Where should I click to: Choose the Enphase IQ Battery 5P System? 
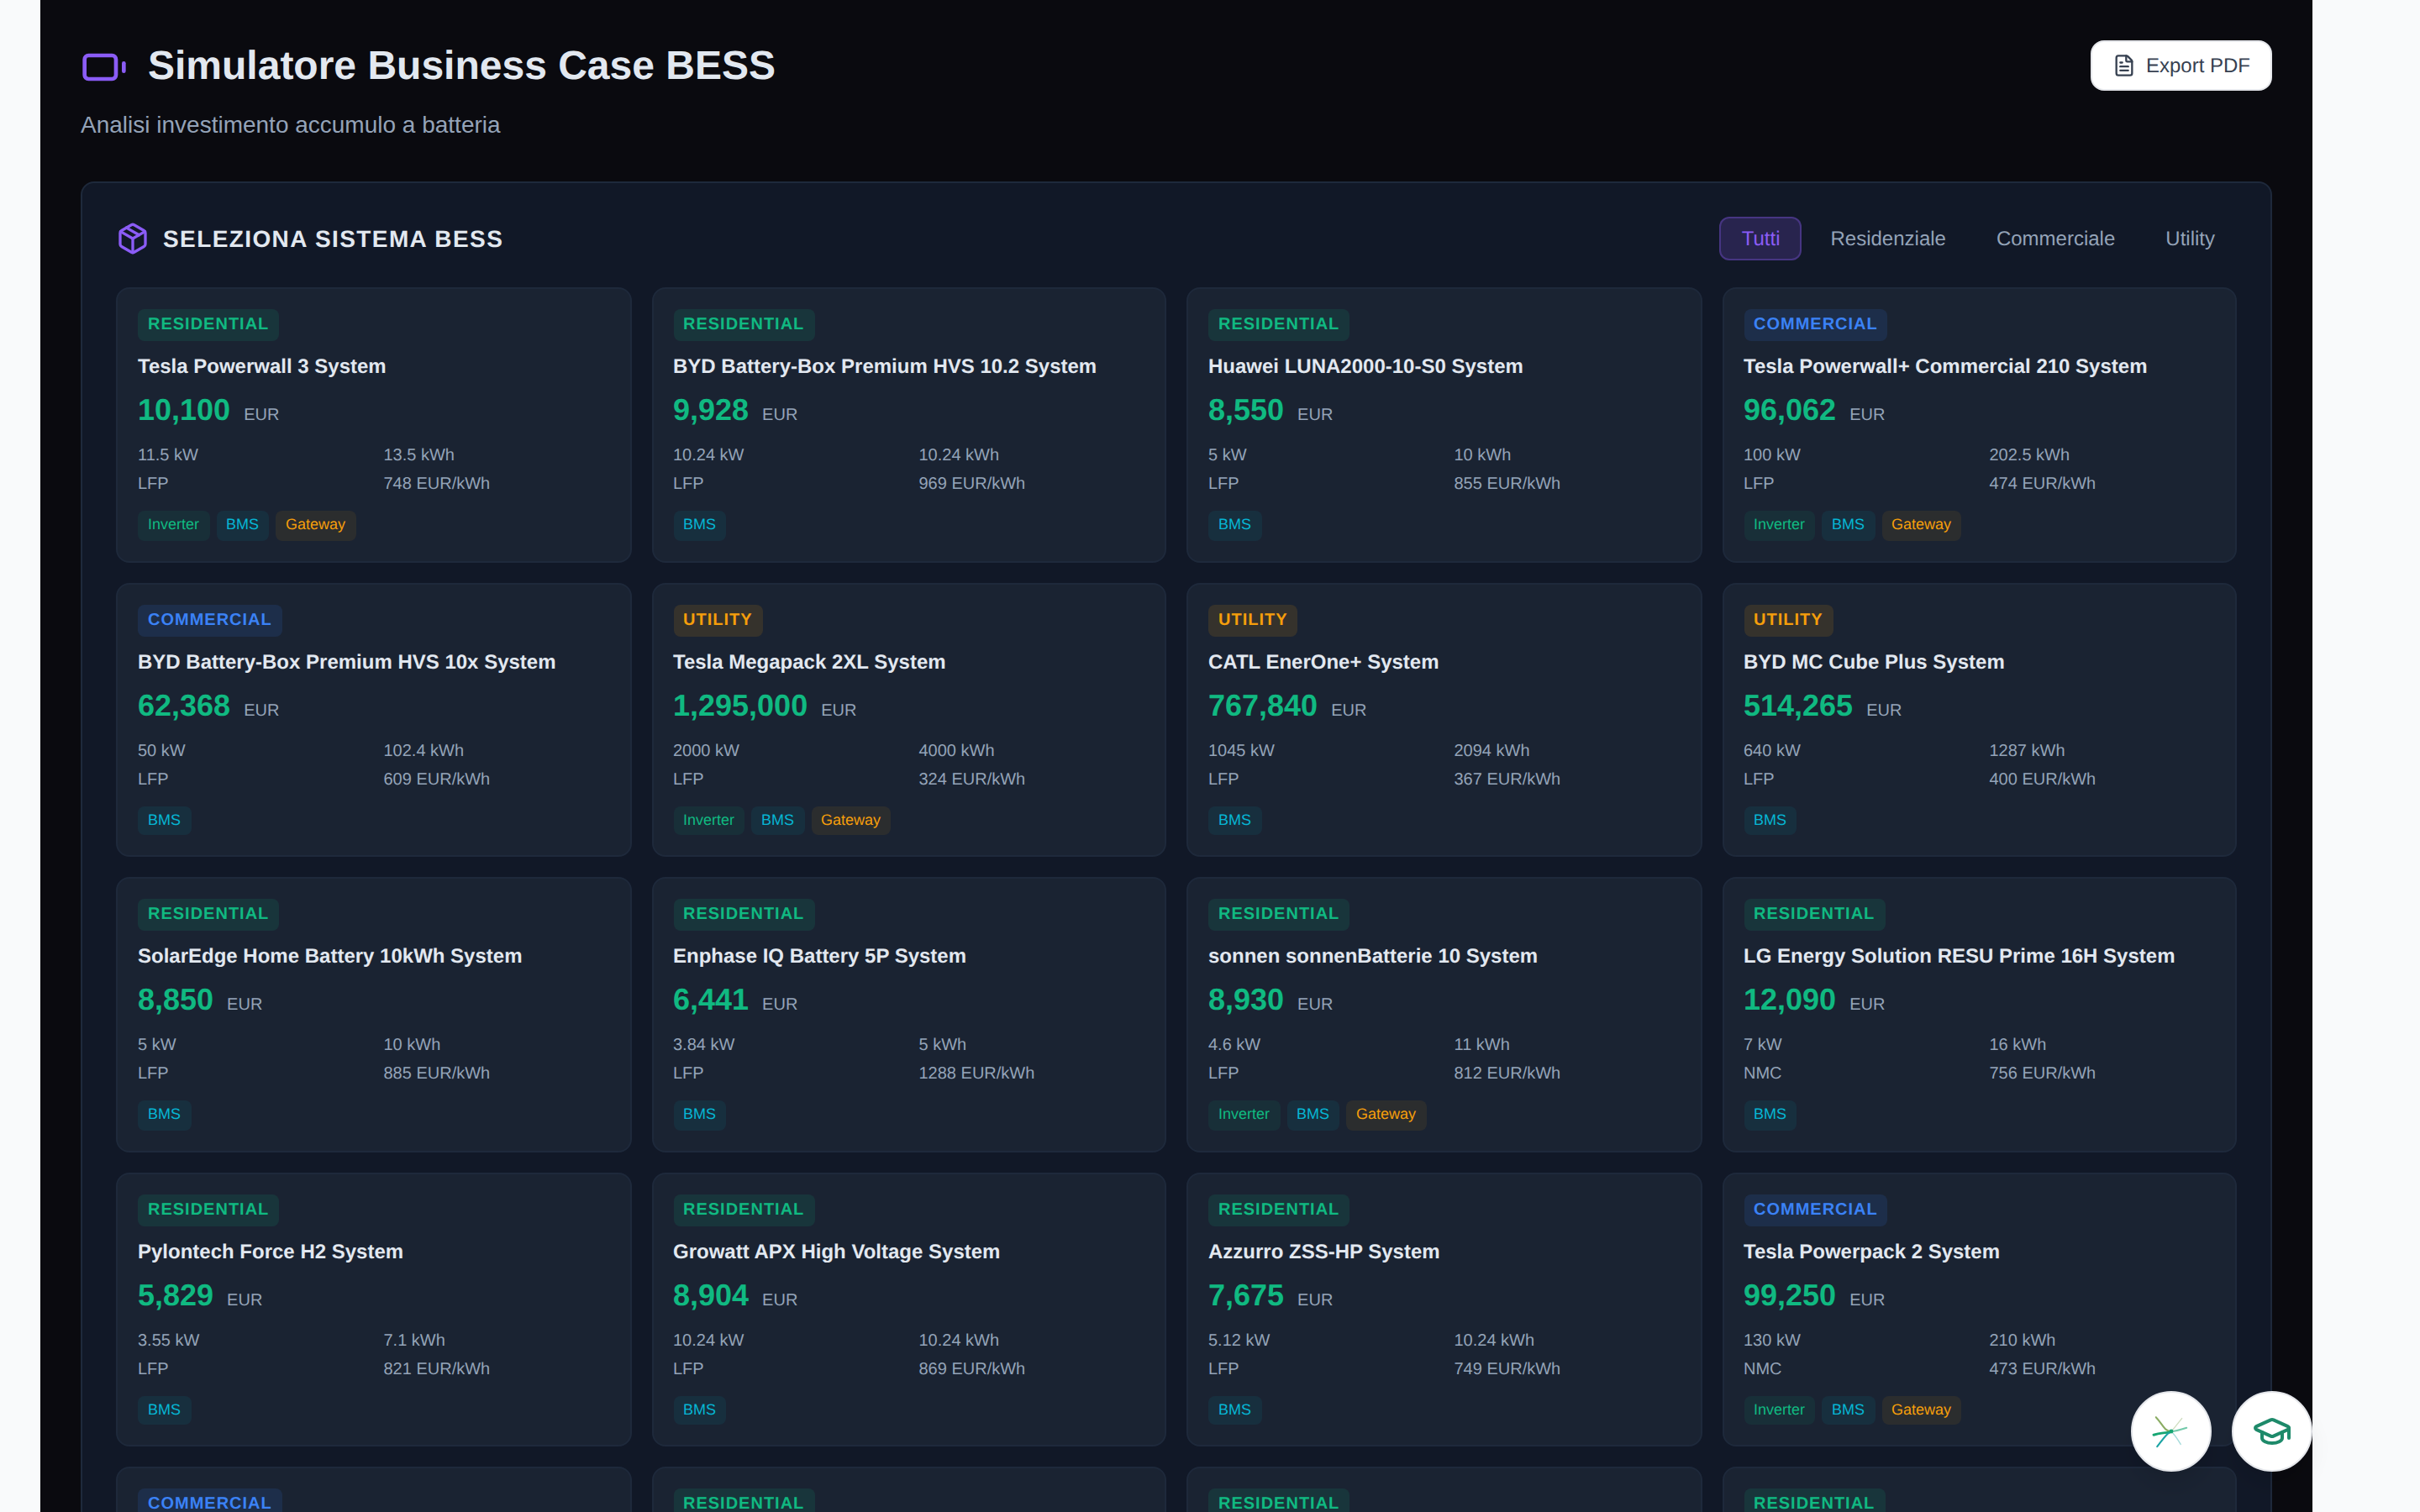[908, 1014]
